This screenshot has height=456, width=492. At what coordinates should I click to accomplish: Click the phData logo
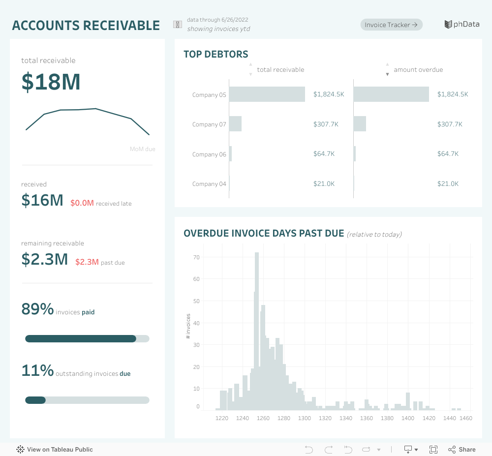[x=461, y=25]
